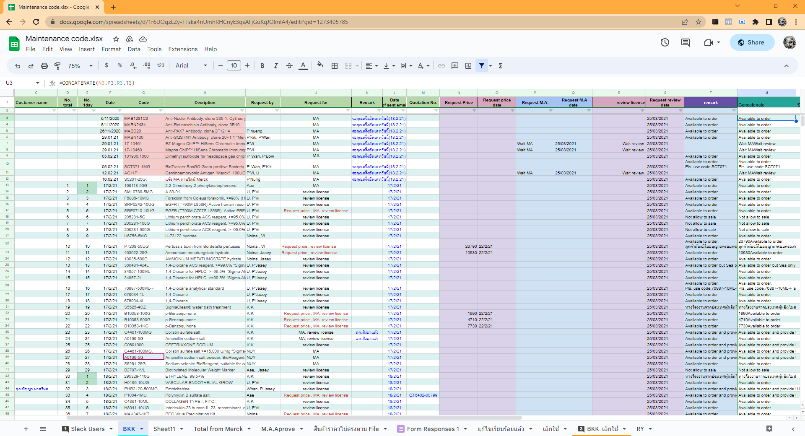Open the fill color picker
This screenshot has height=436, width=805.
pyautogui.click(x=320, y=65)
